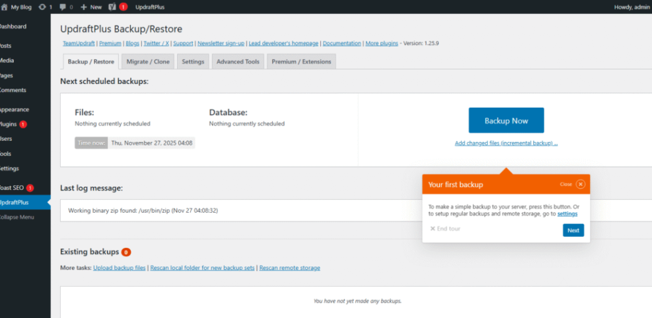
Task: Click the red notification badge in admin bar
Action: (123, 7)
